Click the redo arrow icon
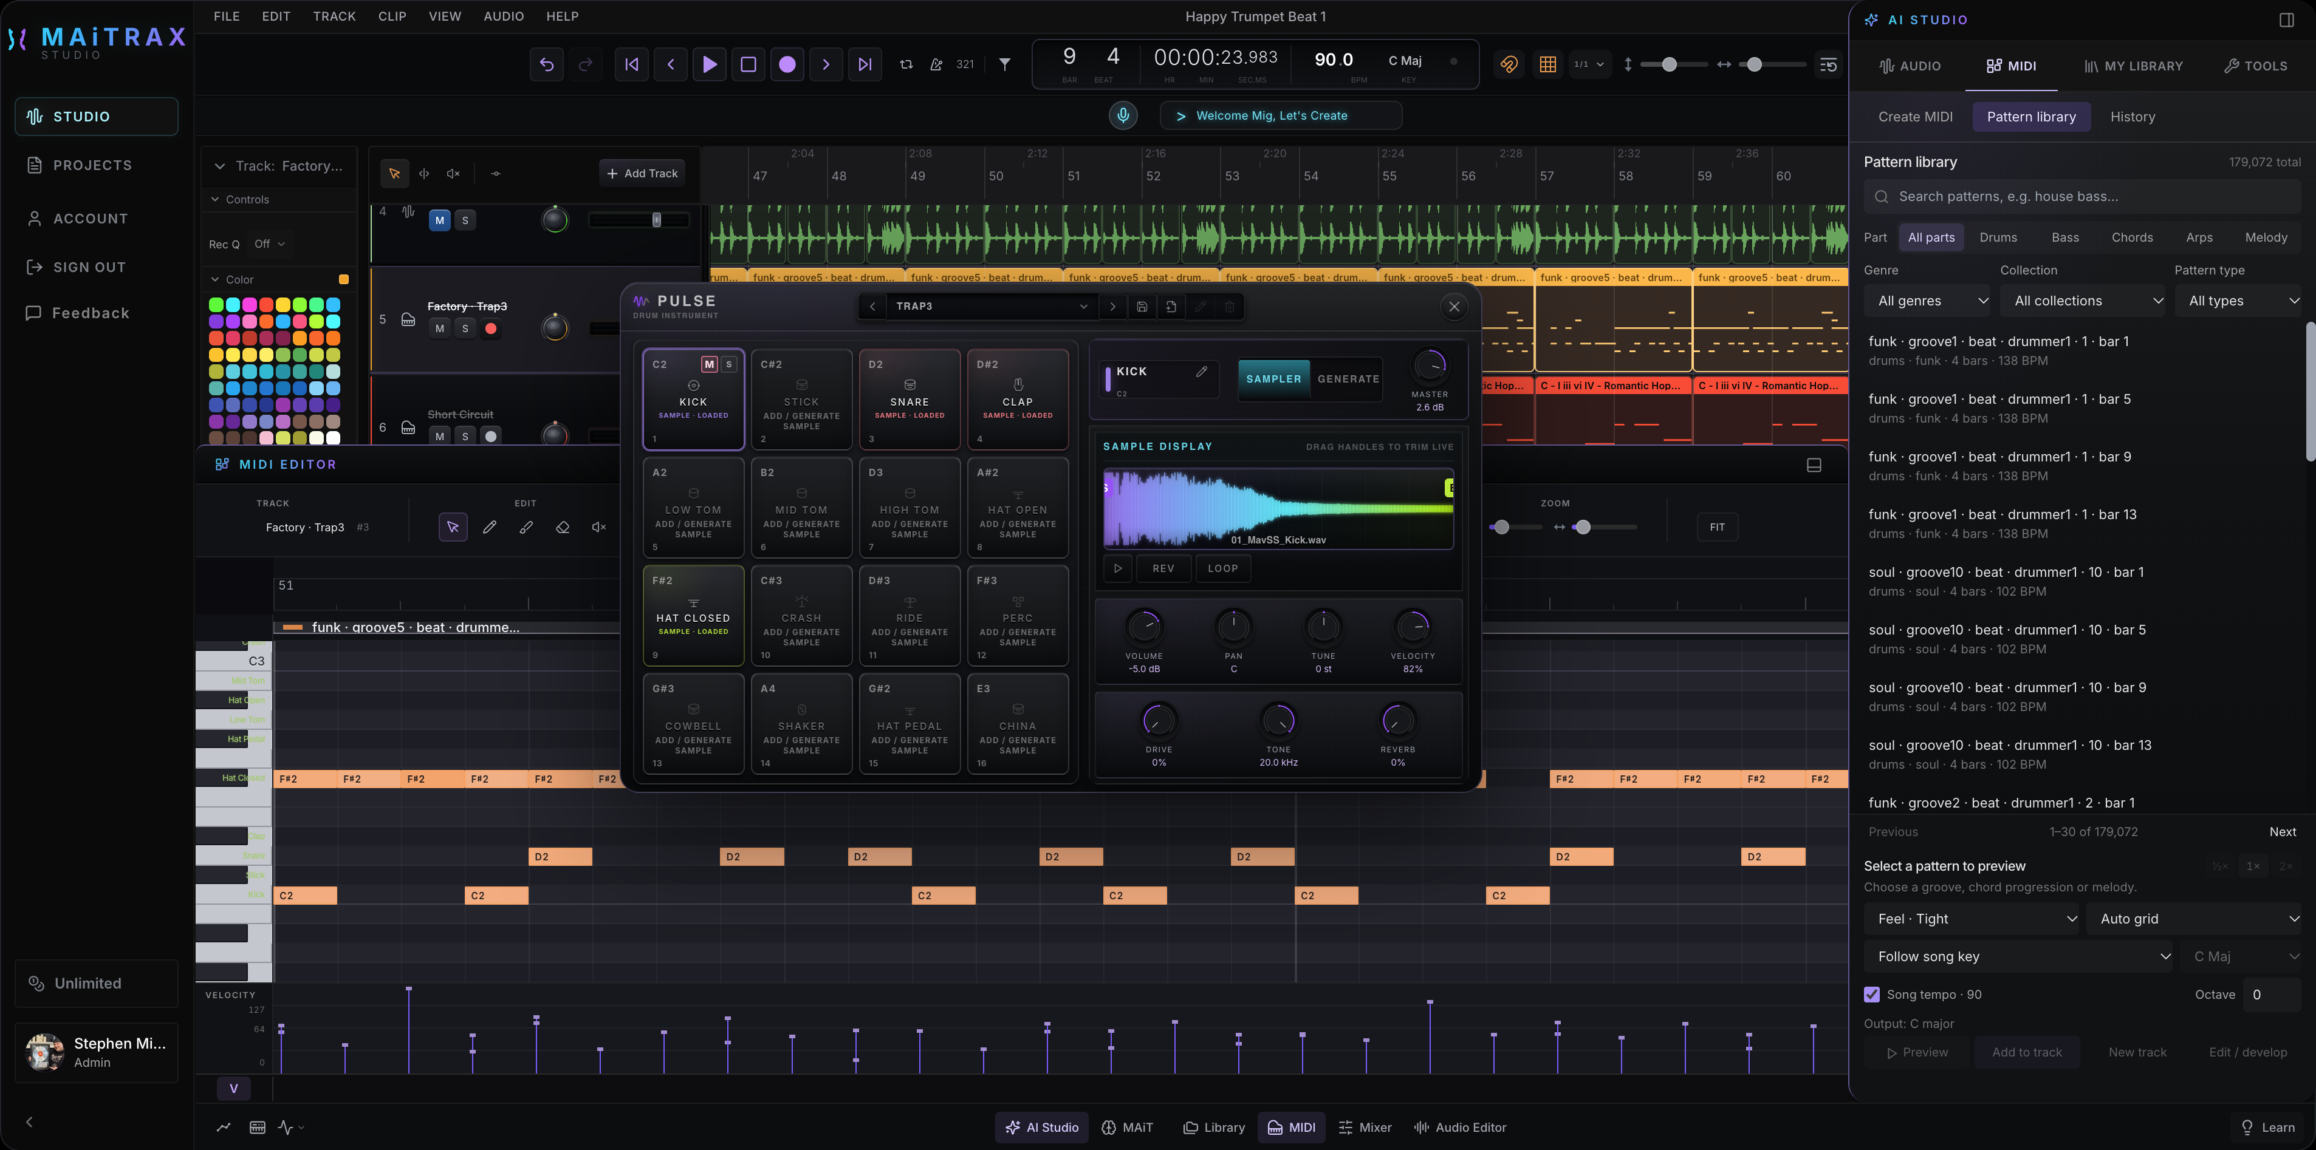This screenshot has height=1150, width=2316. tap(585, 64)
